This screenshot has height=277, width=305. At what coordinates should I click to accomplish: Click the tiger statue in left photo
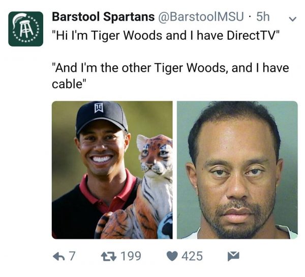147,188
